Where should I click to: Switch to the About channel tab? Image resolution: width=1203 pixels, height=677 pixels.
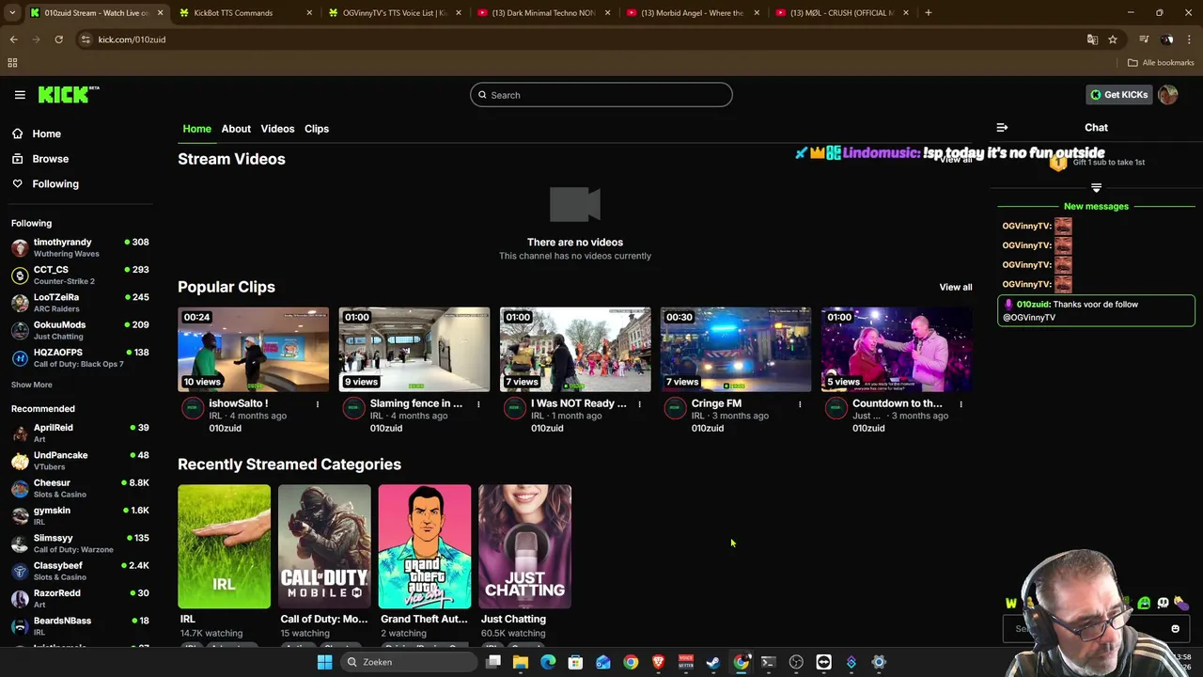(236, 129)
